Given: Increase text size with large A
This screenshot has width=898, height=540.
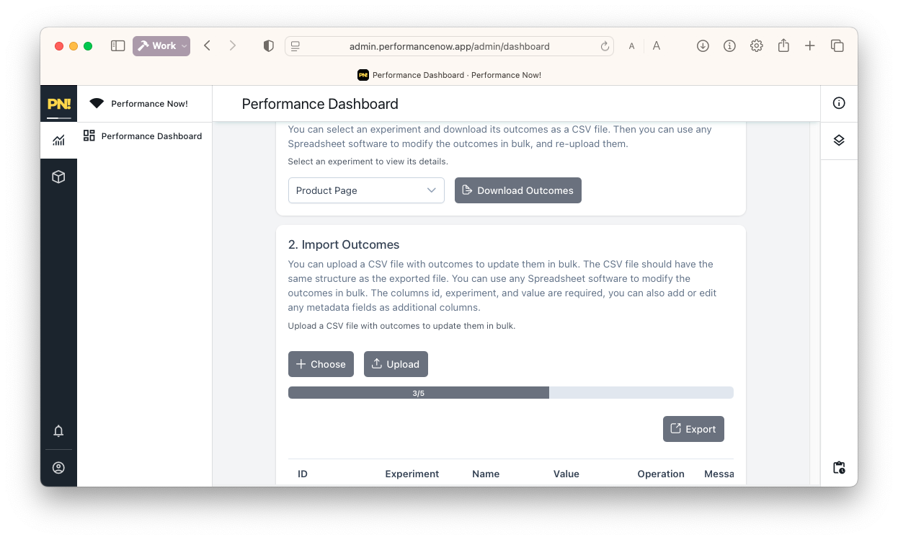Looking at the screenshot, I should click(x=657, y=46).
